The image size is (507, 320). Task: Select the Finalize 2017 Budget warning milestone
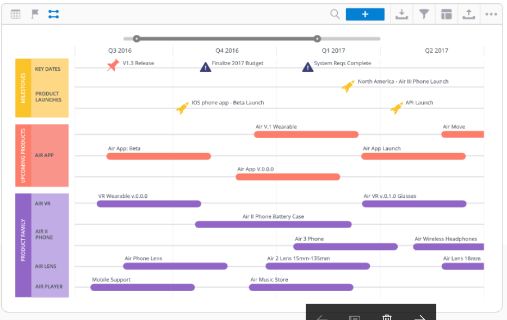pos(205,67)
